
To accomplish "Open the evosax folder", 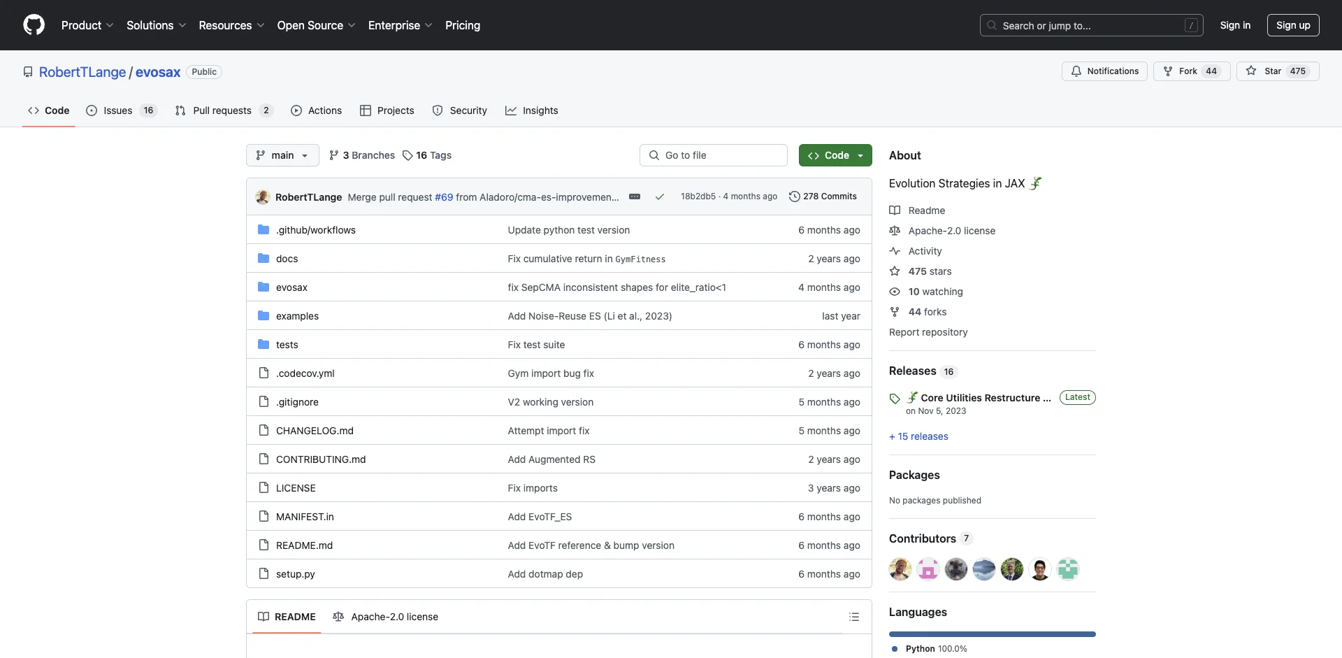I will [291, 287].
